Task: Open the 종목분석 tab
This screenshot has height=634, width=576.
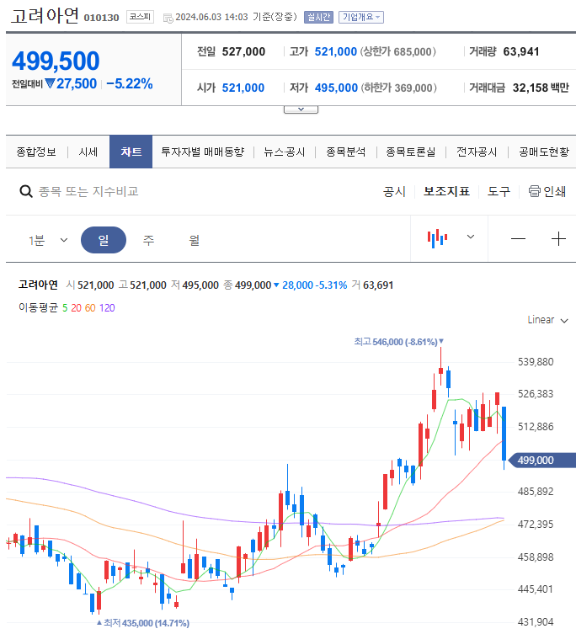Action: (x=346, y=152)
